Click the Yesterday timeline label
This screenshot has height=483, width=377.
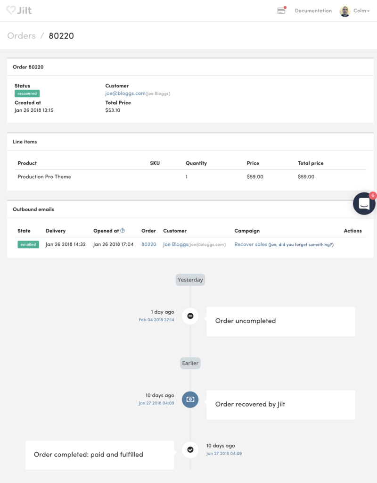pyautogui.click(x=190, y=280)
